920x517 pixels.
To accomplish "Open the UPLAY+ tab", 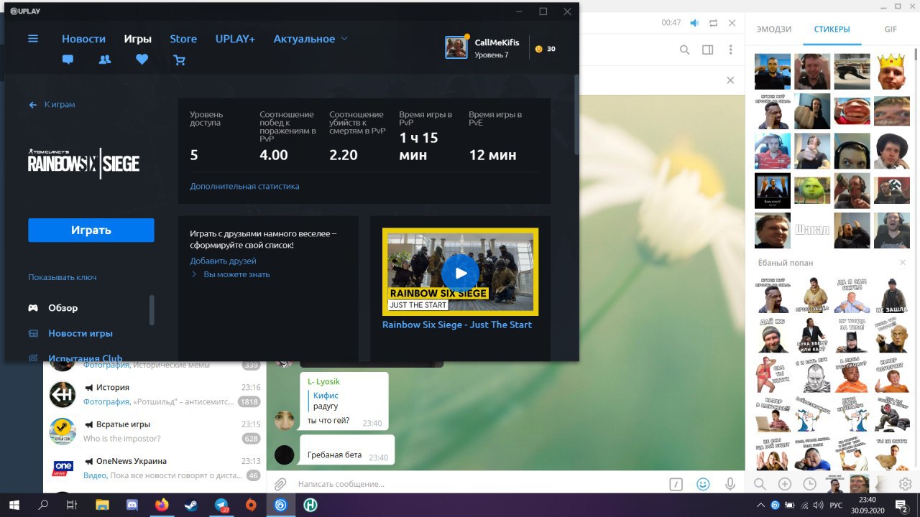I will click(x=235, y=39).
